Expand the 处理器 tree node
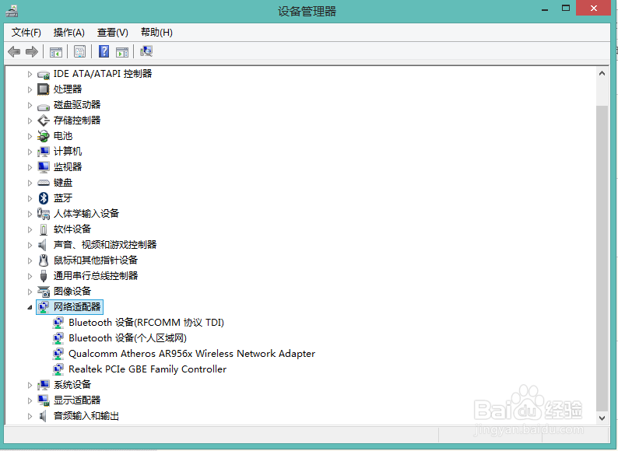 click(30, 89)
